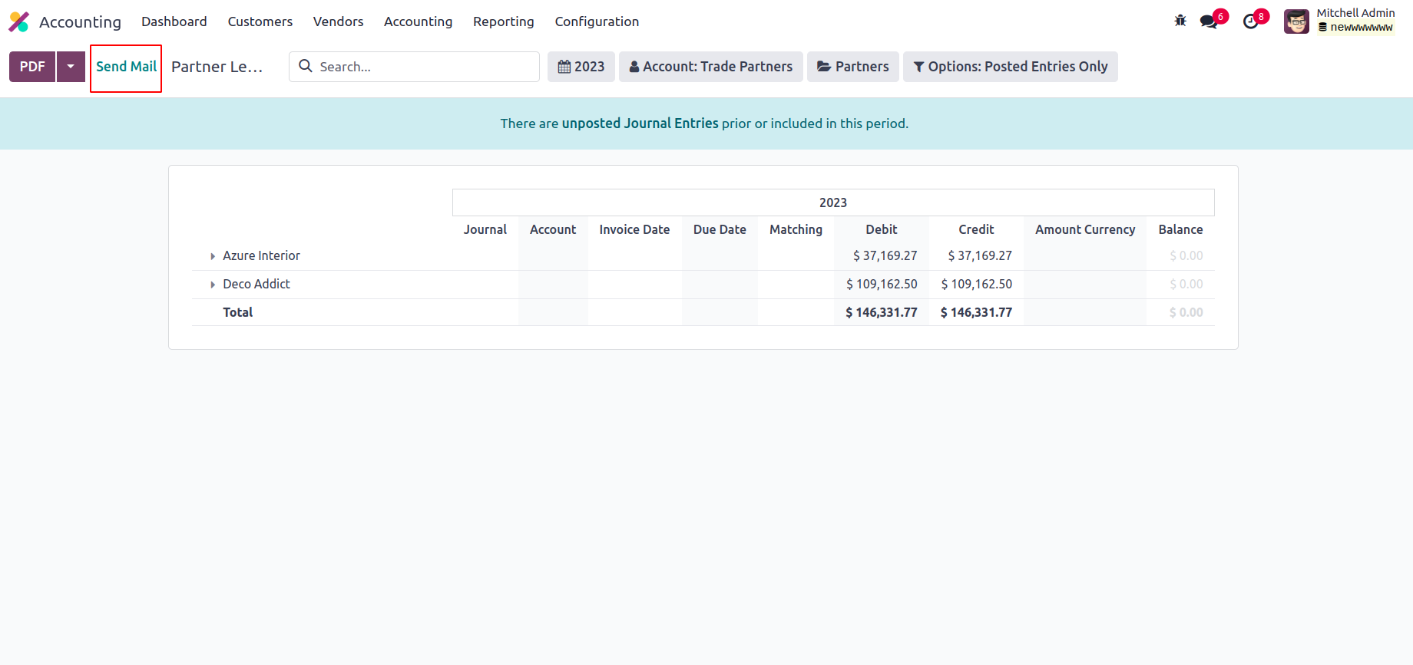Open the Partners folder filter
The width and height of the screenshot is (1413, 665).
[852, 67]
